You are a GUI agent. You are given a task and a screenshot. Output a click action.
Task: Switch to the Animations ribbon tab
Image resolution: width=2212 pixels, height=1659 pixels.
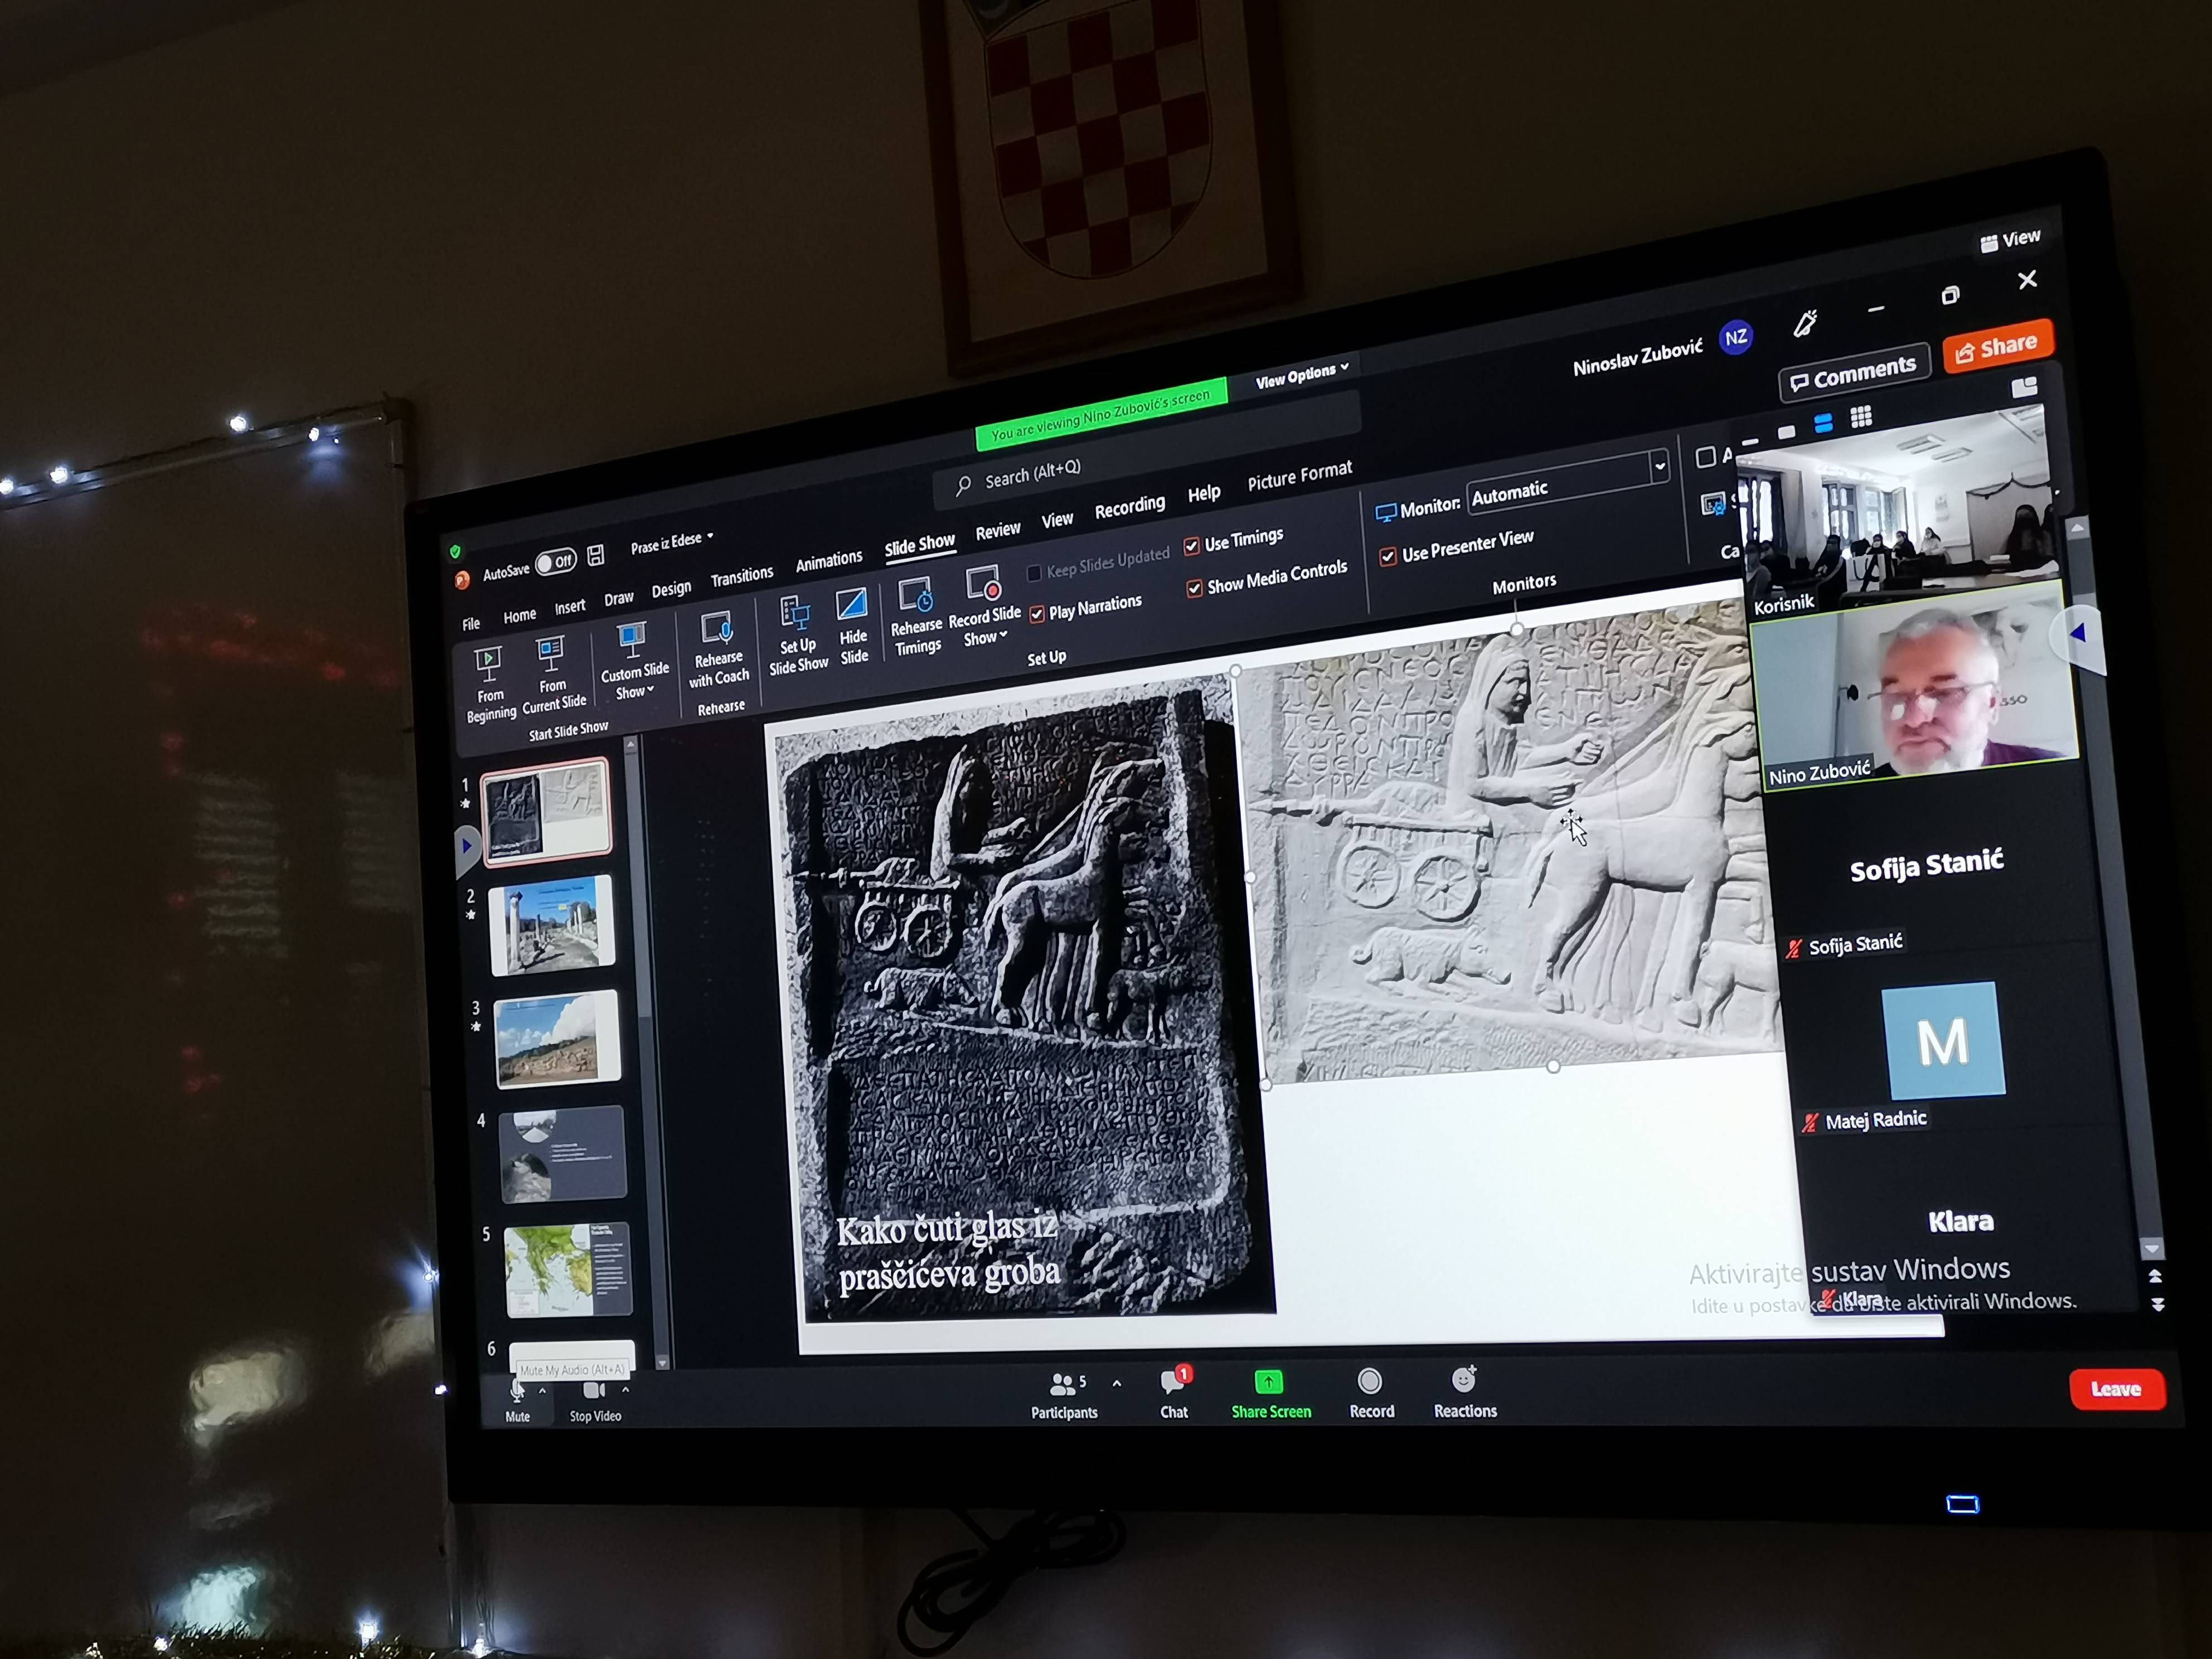tap(828, 561)
